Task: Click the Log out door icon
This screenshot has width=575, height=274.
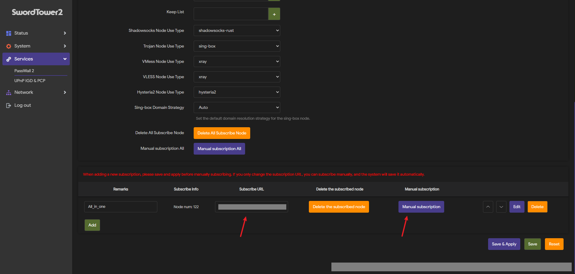Action: pyautogui.click(x=9, y=105)
